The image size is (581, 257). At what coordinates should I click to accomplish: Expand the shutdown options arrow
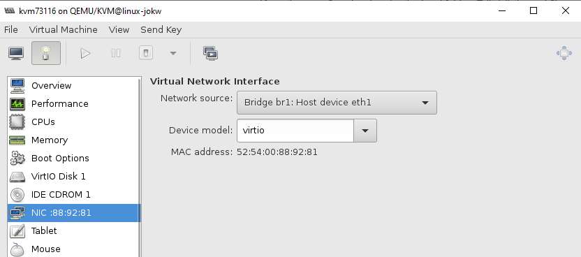[172, 53]
